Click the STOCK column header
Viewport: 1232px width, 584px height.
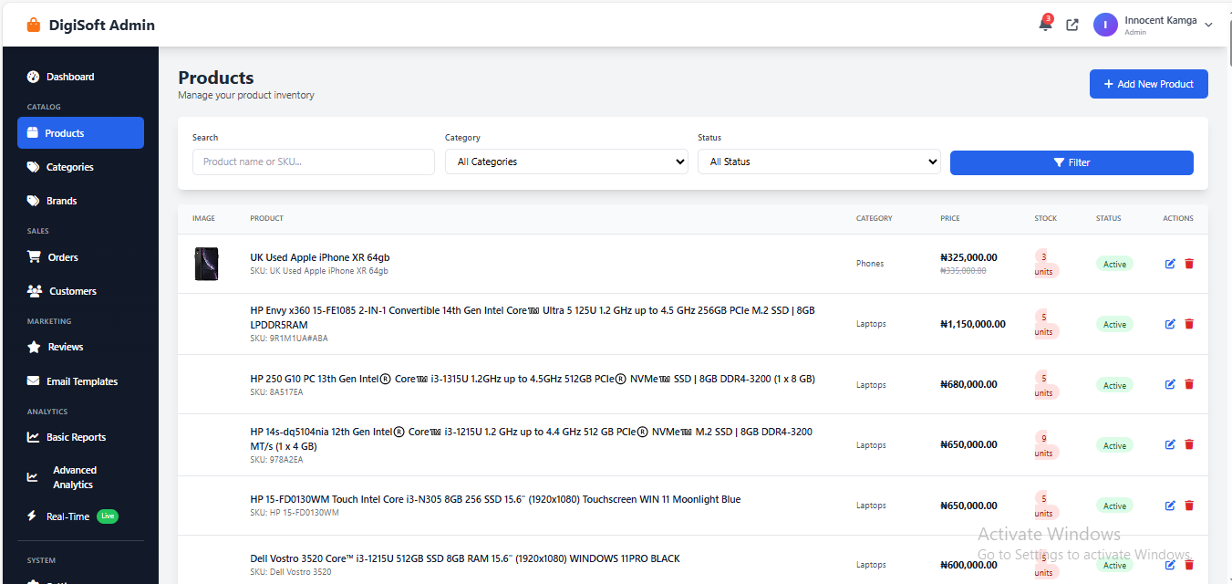[x=1046, y=218]
